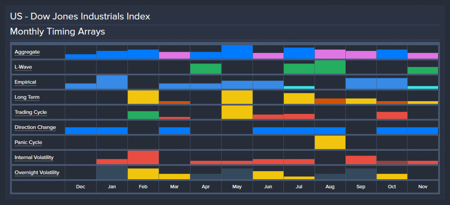Click the L-Wave green bar for Nov
The width and height of the screenshot is (450, 205).
coord(423,71)
